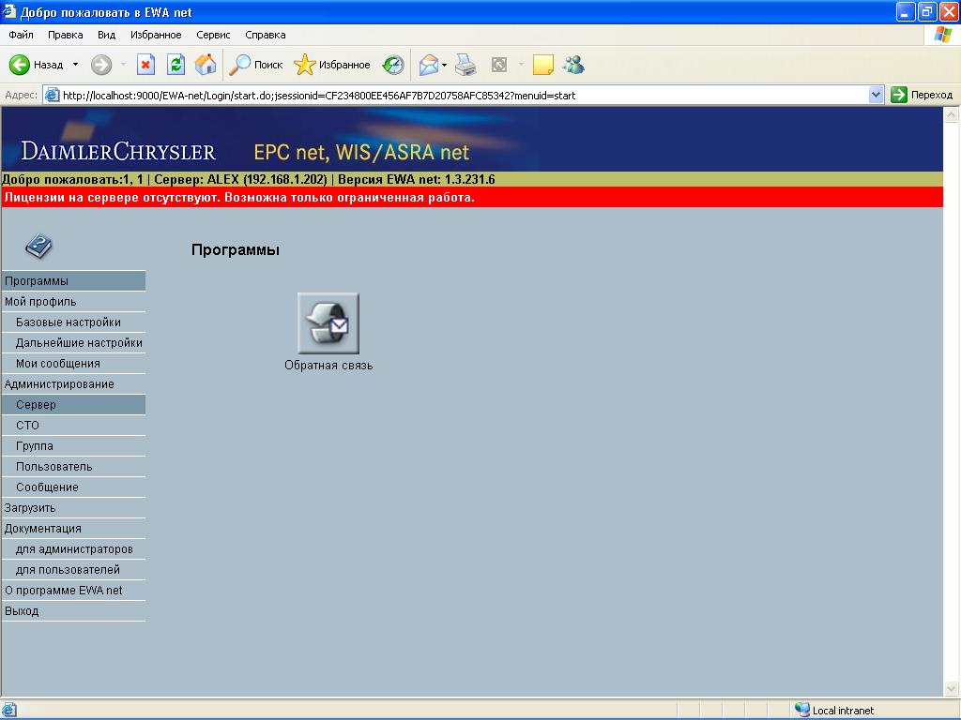This screenshot has height=720, width=961.
Task: Open browsing History clock icon
Action: click(393, 65)
